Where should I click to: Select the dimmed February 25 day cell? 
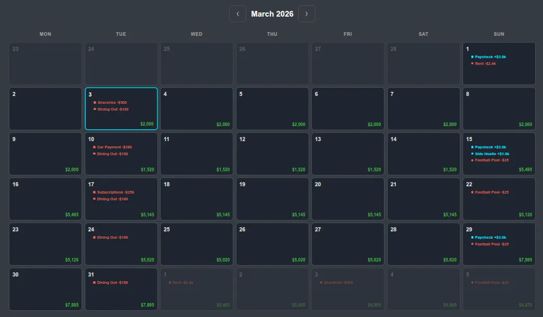tap(197, 64)
